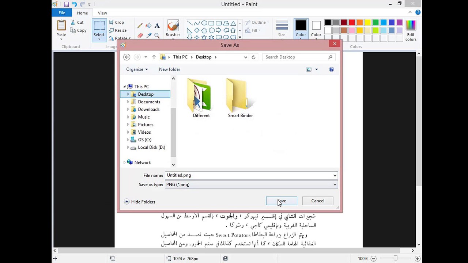
Task: Click the Crop command
Action: [117, 22]
